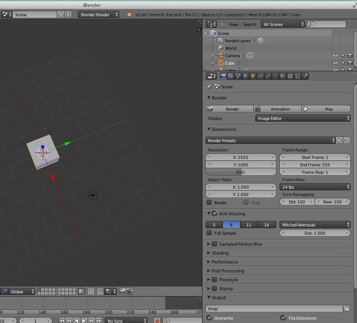Enable the Sampled Motion Blur checkbox

point(214,244)
